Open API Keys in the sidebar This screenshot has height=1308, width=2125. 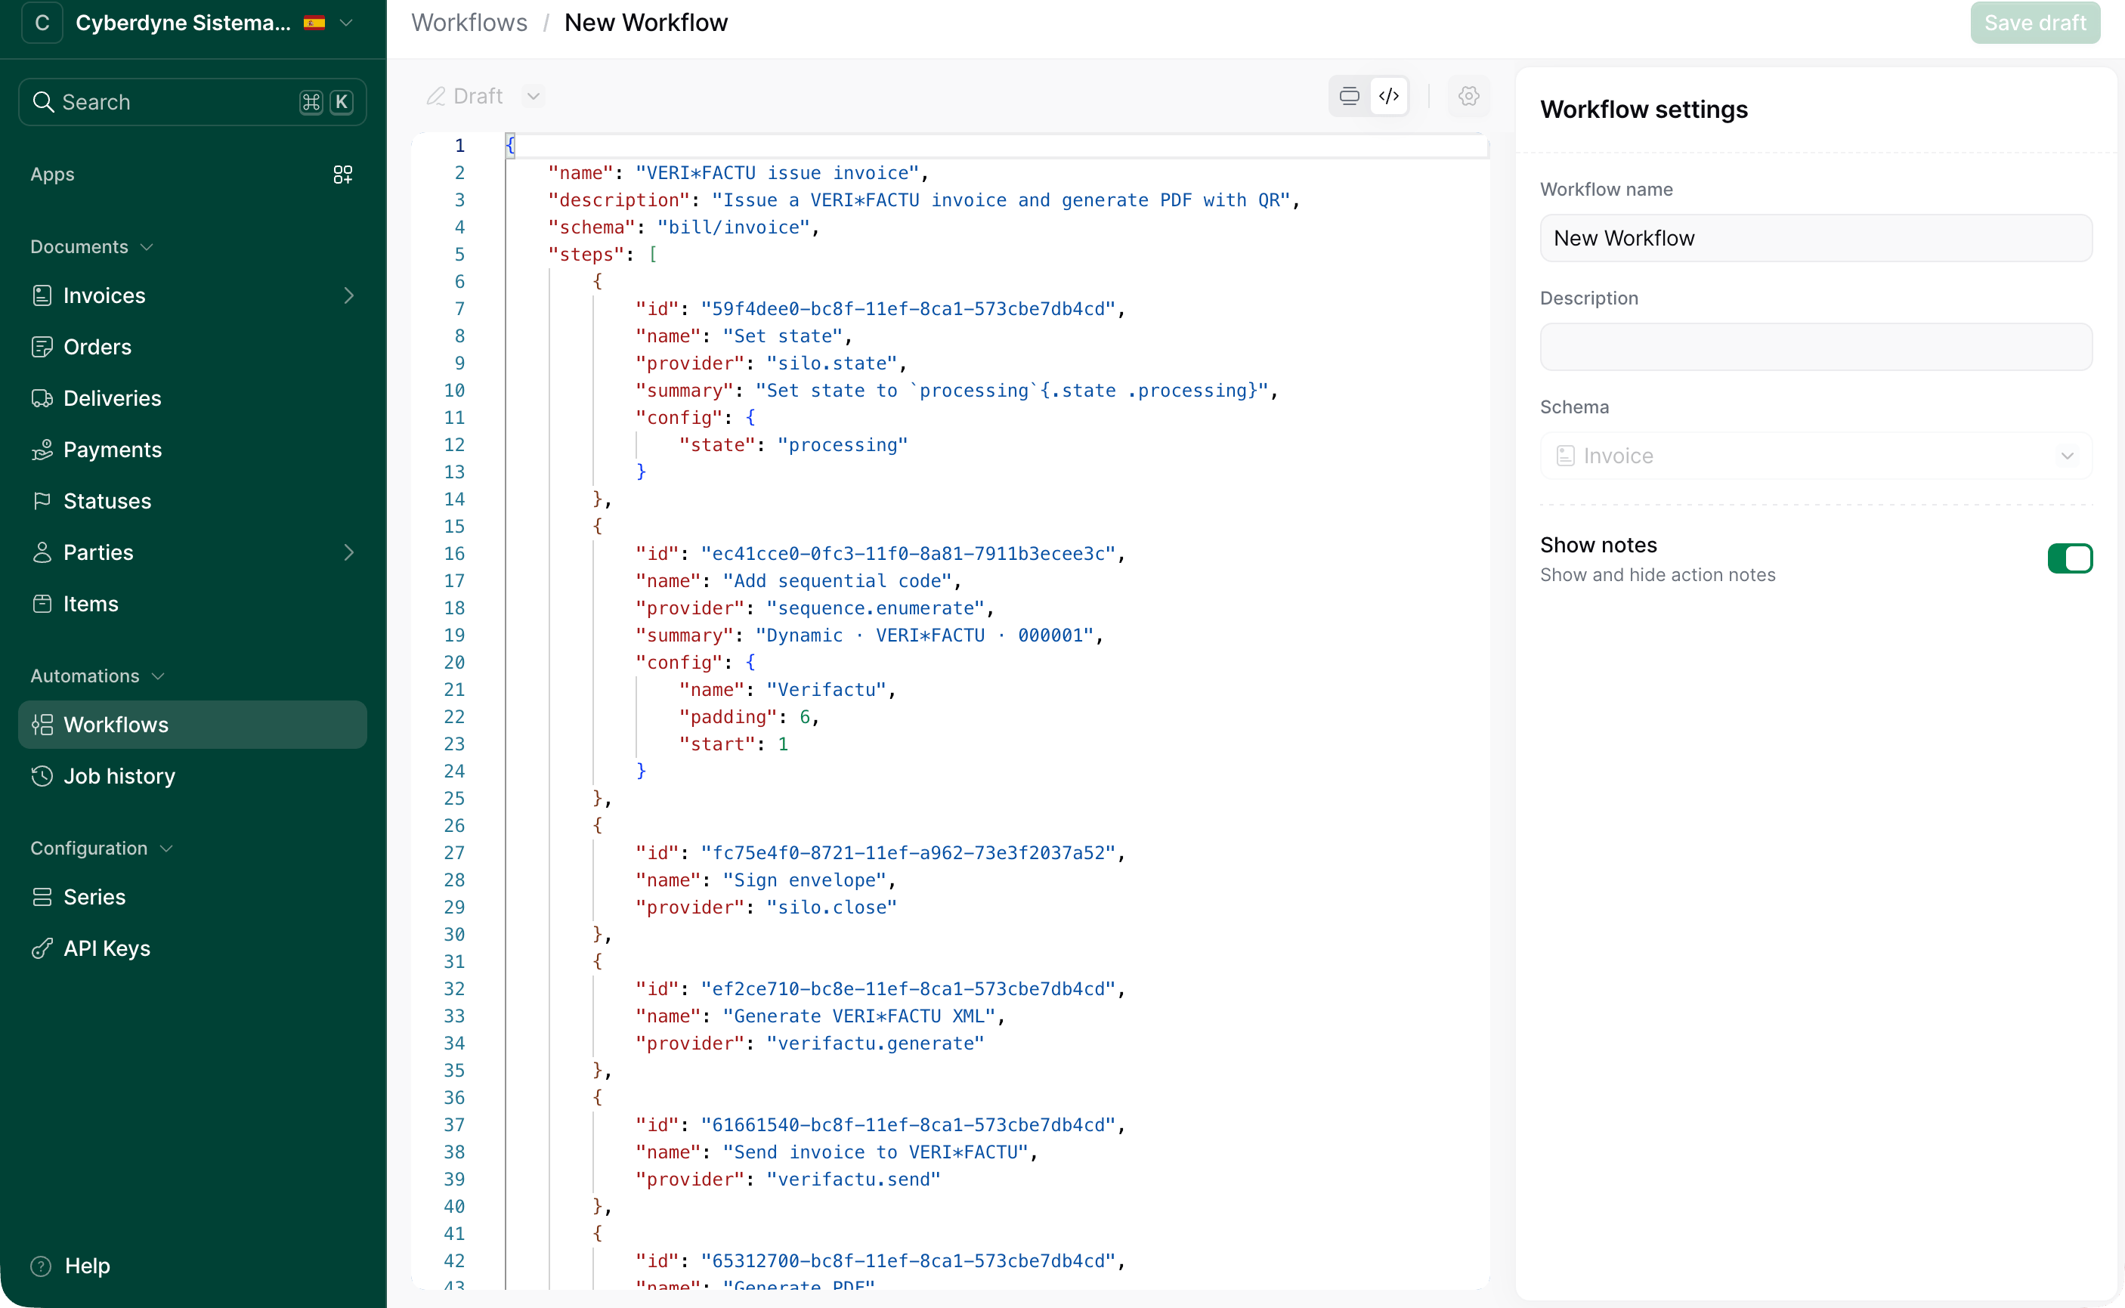point(193,948)
